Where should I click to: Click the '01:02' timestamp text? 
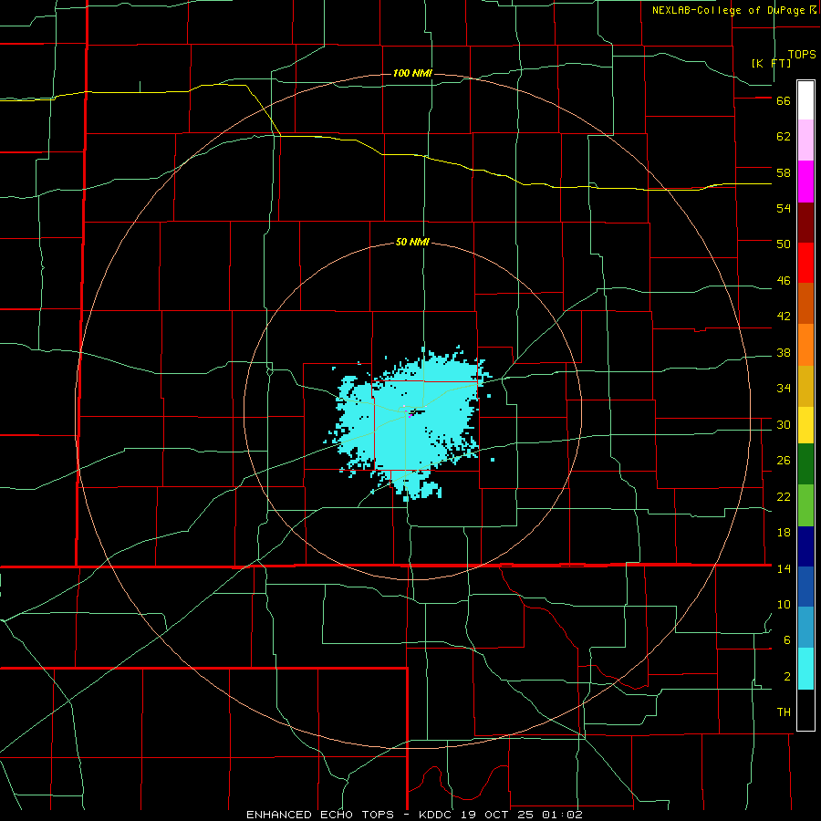coord(561,815)
